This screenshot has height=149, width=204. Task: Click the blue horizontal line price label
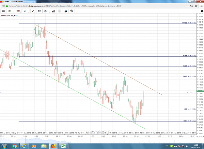click(190, 93)
